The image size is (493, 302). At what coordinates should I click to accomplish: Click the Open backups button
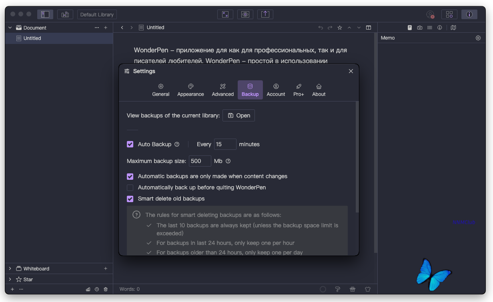(x=238, y=115)
